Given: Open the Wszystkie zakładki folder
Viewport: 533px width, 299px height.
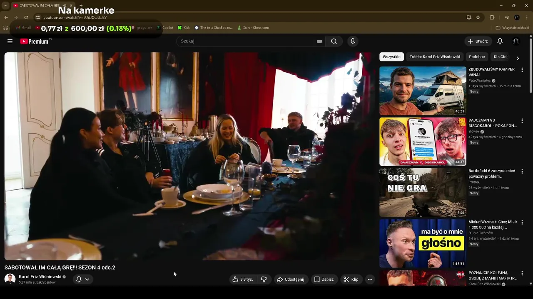Looking at the screenshot, I should [512, 28].
